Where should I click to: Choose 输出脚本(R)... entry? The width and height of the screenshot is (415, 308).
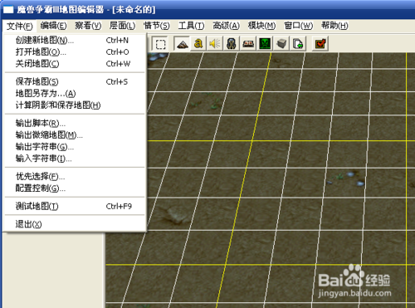pos(75,123)
